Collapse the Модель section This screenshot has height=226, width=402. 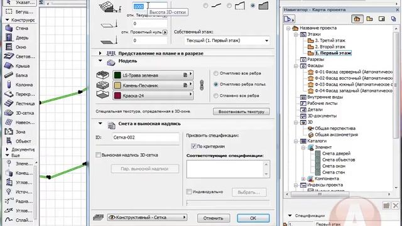[x=100, y=61]
